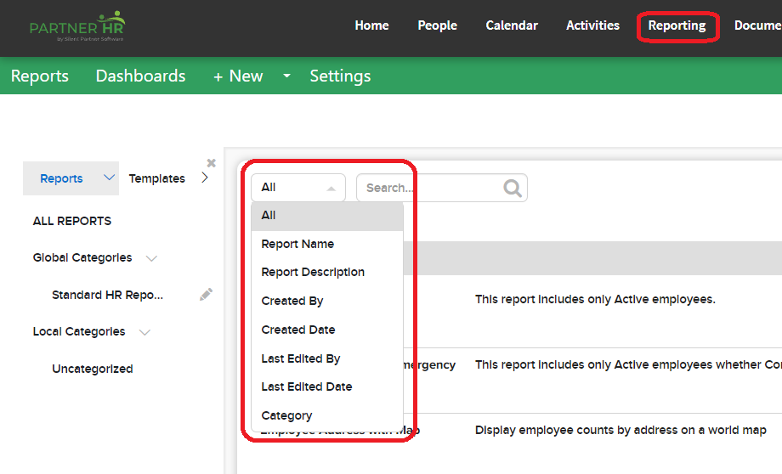Choose Report Description in the filter list
Viewport: 782px width, 474px height.
point(327,272)
